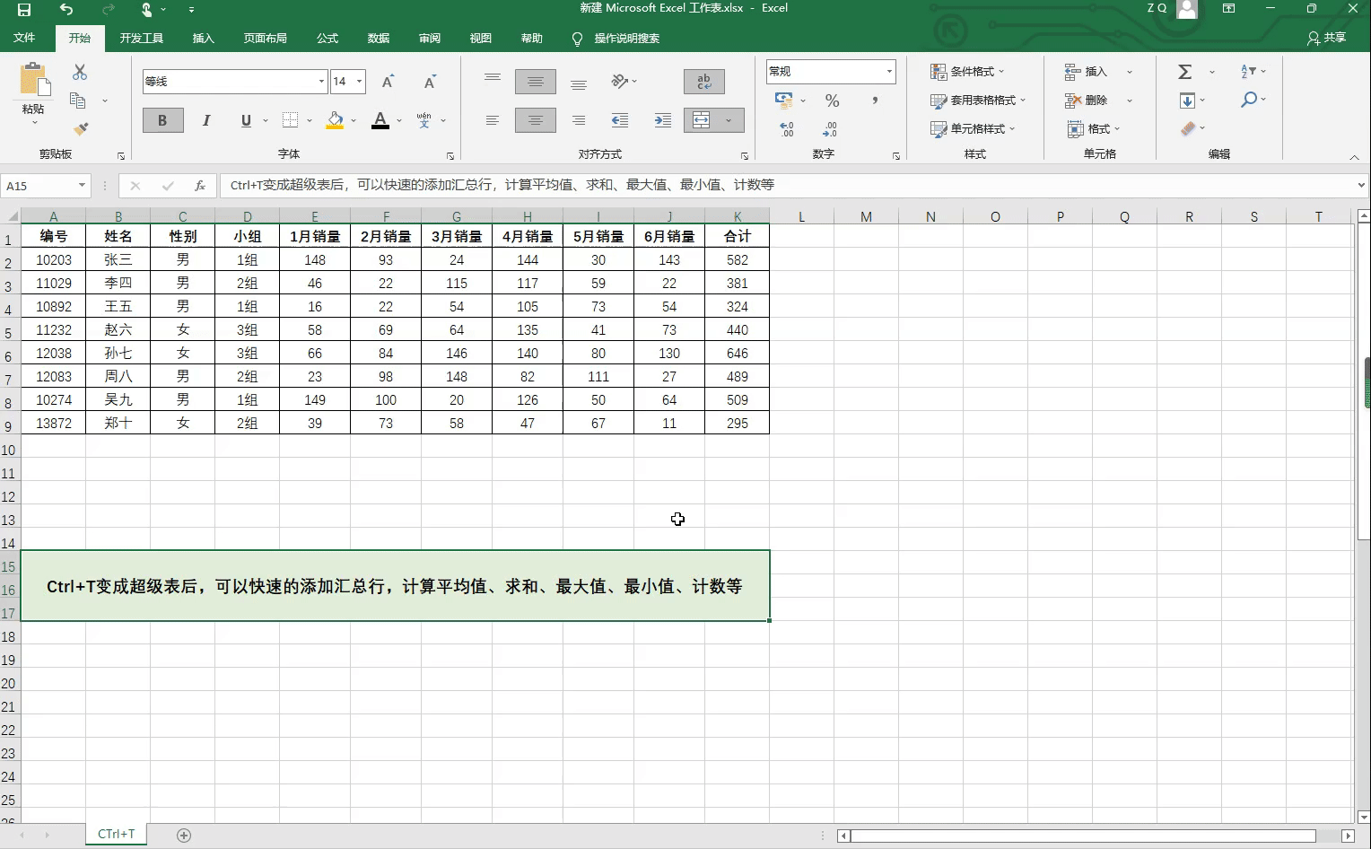Image resolution: width=1371 pixels, height=849 pixels.
Task: Click the Paste clipboard icon
Action: point(34,79)
